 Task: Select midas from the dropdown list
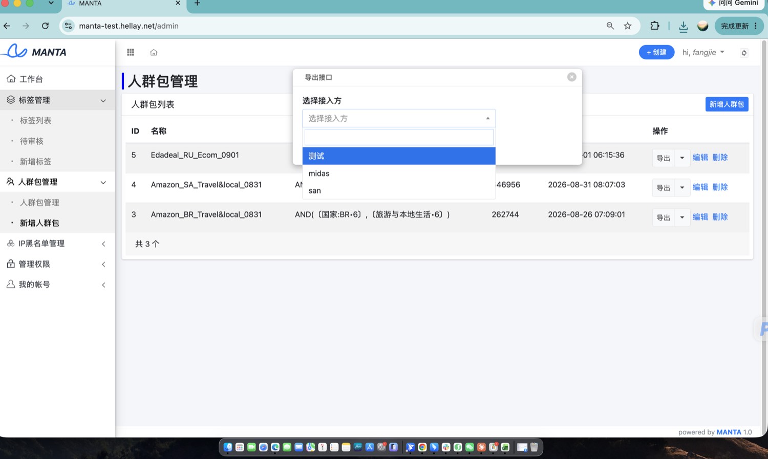coord(399,173)
